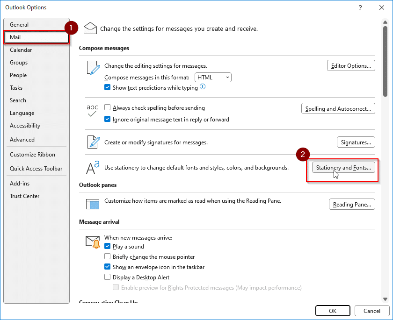Click the Signatures button

(x=356, y=142)
